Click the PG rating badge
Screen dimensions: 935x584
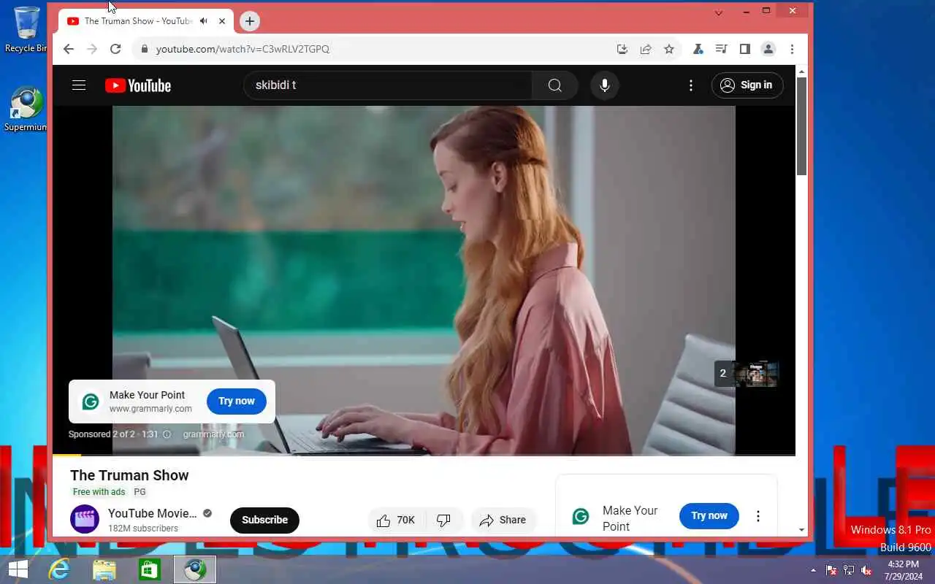pyautogui.click(x=140, y=492)
